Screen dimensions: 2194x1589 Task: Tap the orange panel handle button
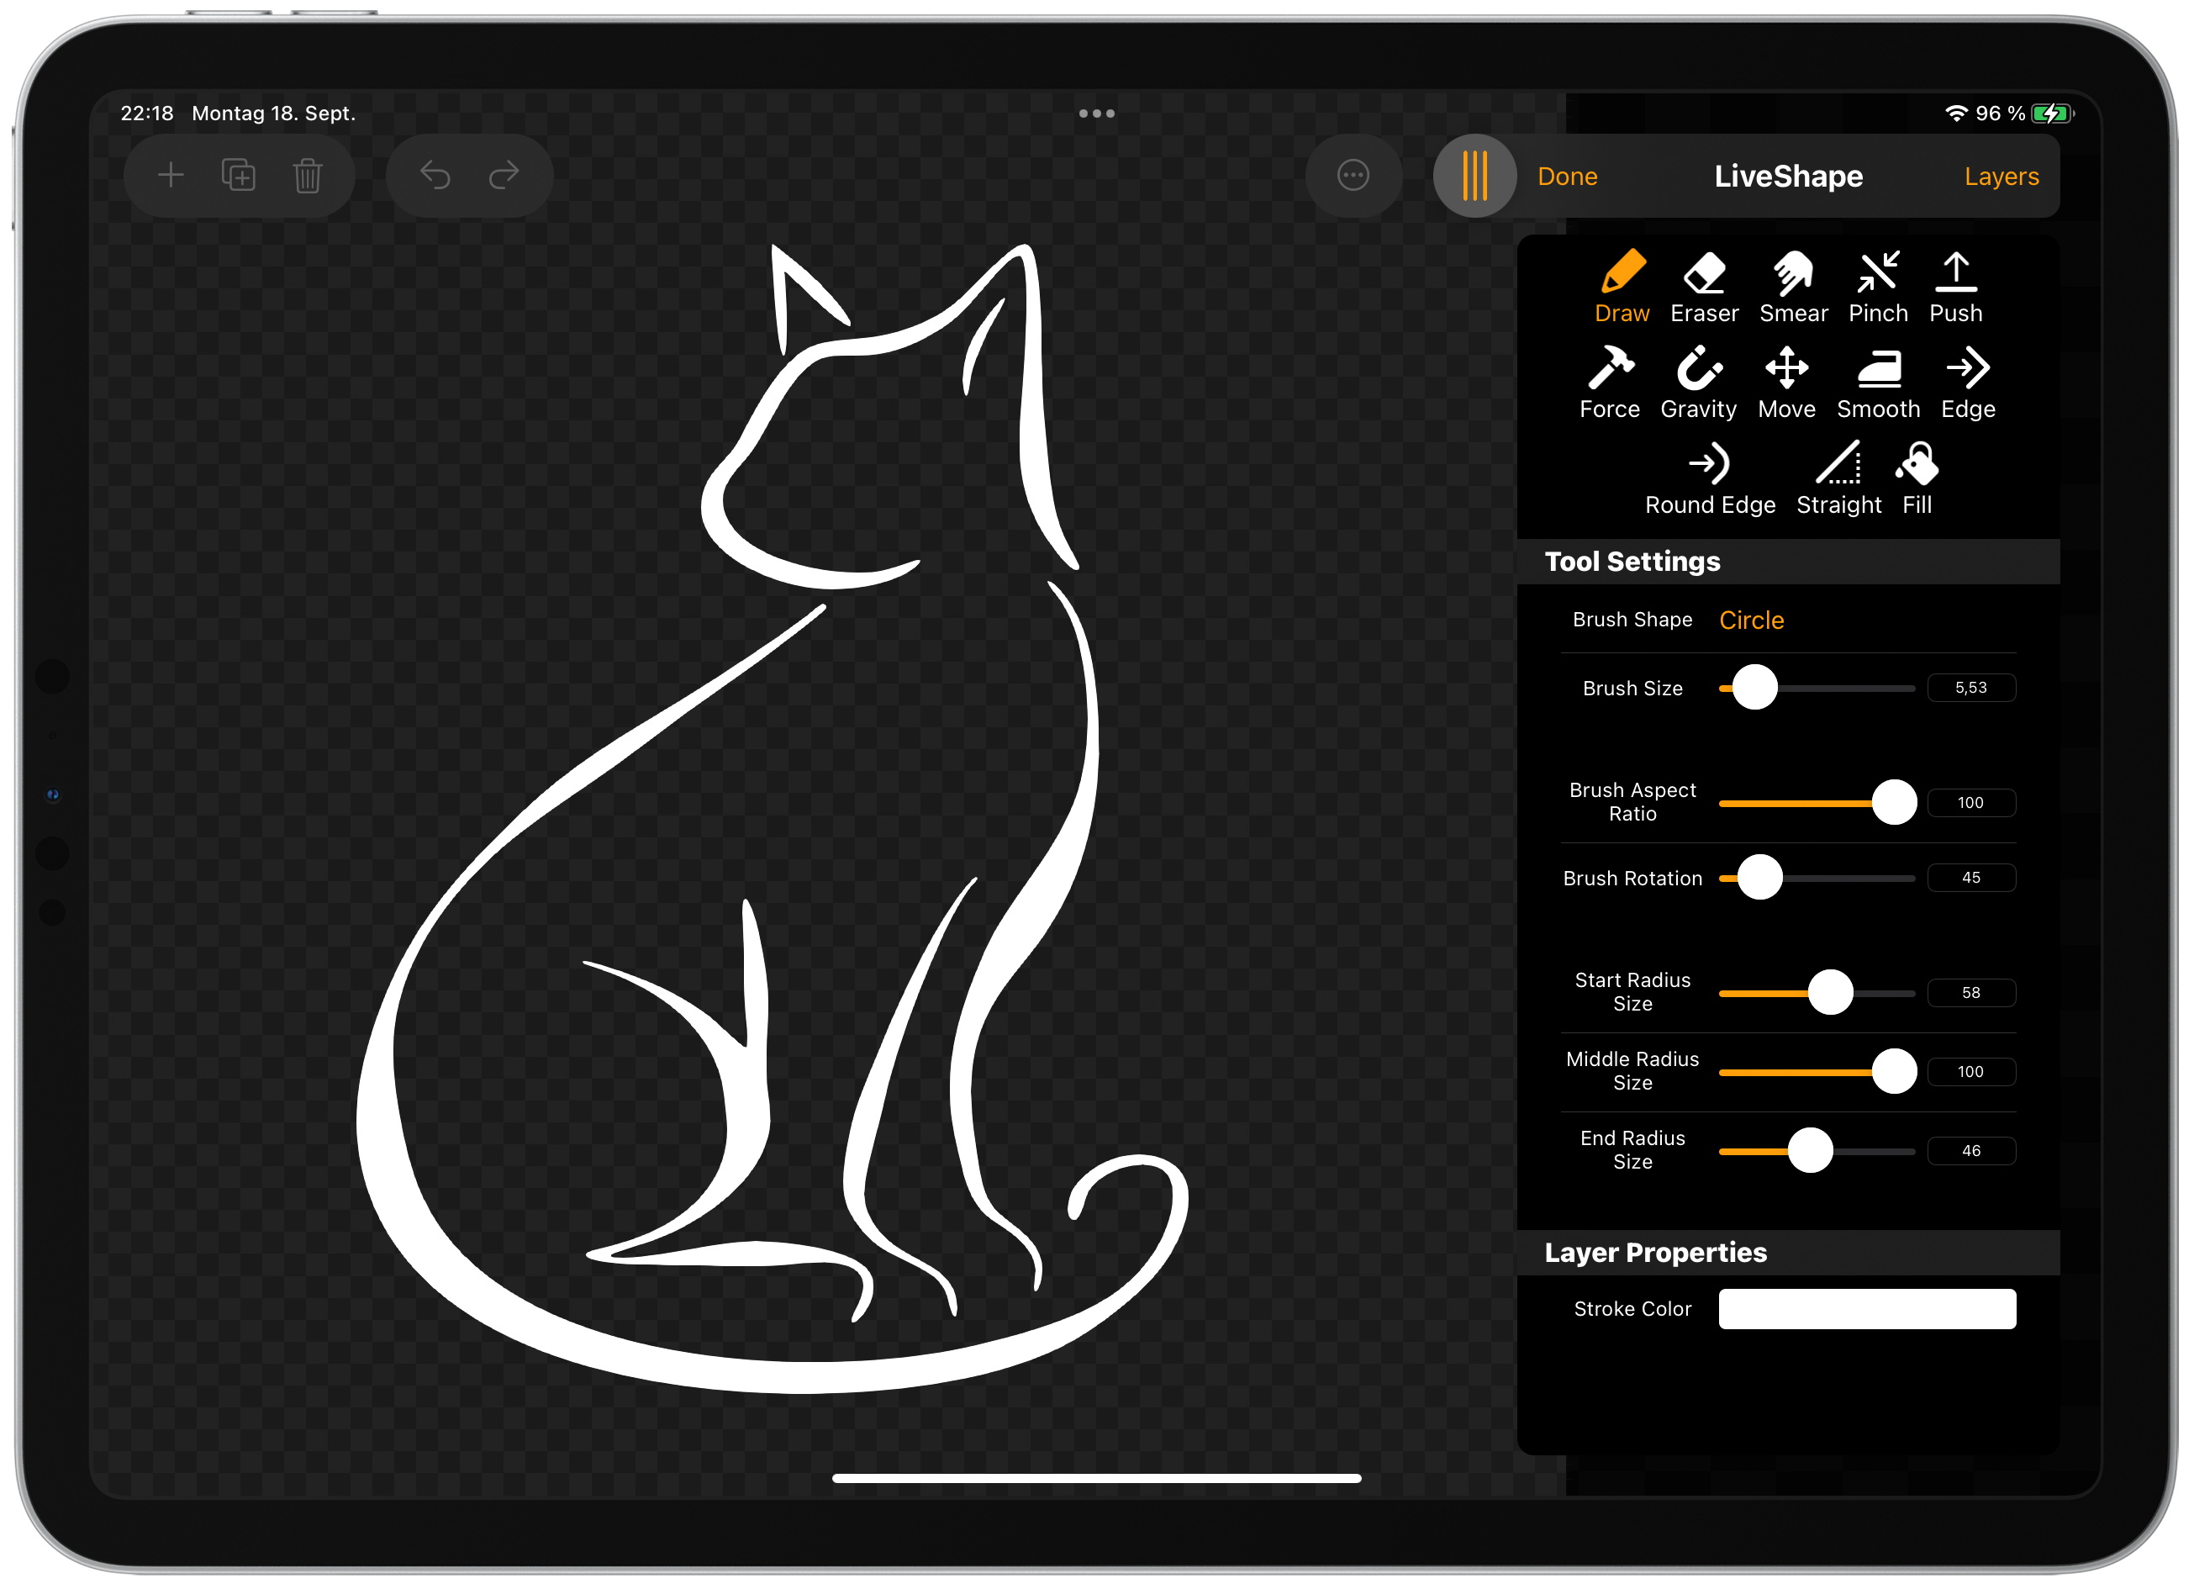click(x=1474, y=175)
